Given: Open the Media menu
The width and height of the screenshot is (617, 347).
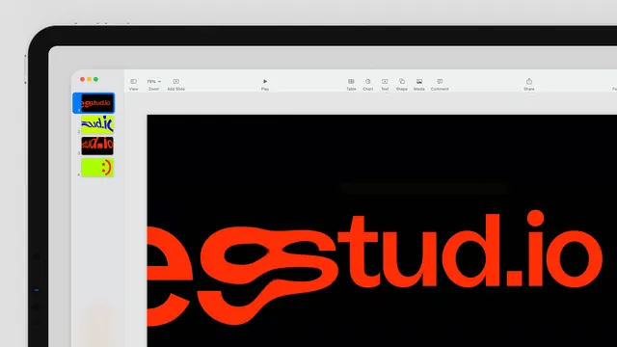Looking at the screenshot, I should tap(419, 84).
